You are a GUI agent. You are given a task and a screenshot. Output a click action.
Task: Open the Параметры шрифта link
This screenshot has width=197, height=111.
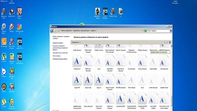point(58,43)
